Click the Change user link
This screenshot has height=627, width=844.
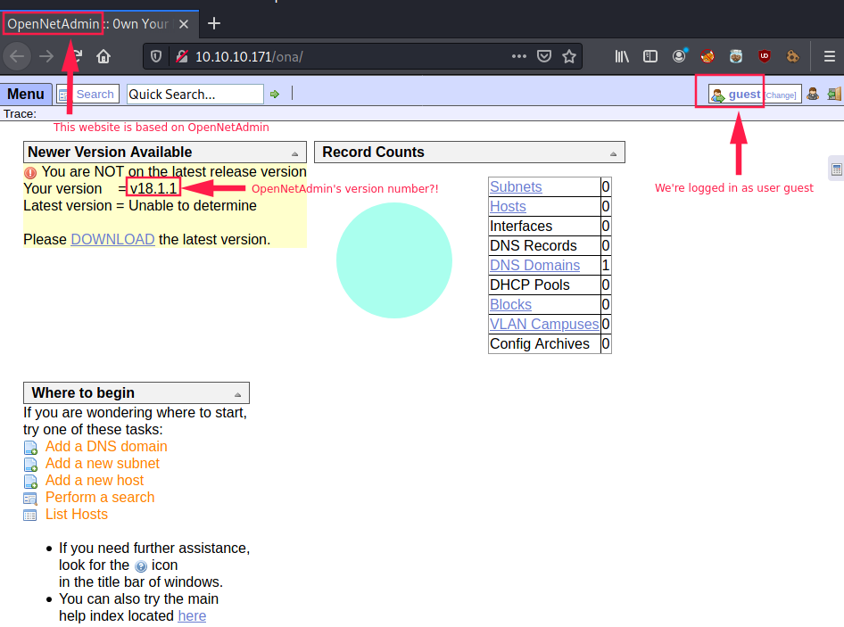click(781, 95)
